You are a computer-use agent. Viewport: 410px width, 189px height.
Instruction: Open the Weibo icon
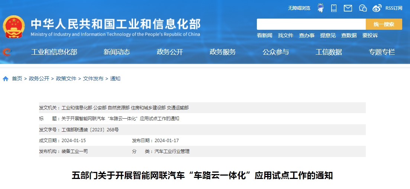tap(377, 8)
